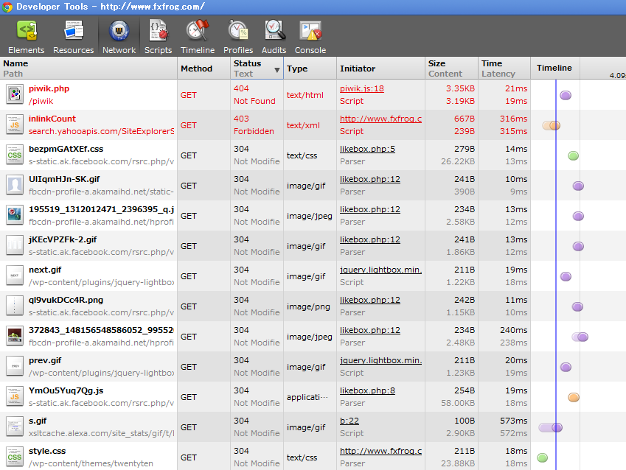The height and width of the screenshot is (470, 626).
Task: Click the 372843 jpeg thumbnail
Action: [15, 336]
